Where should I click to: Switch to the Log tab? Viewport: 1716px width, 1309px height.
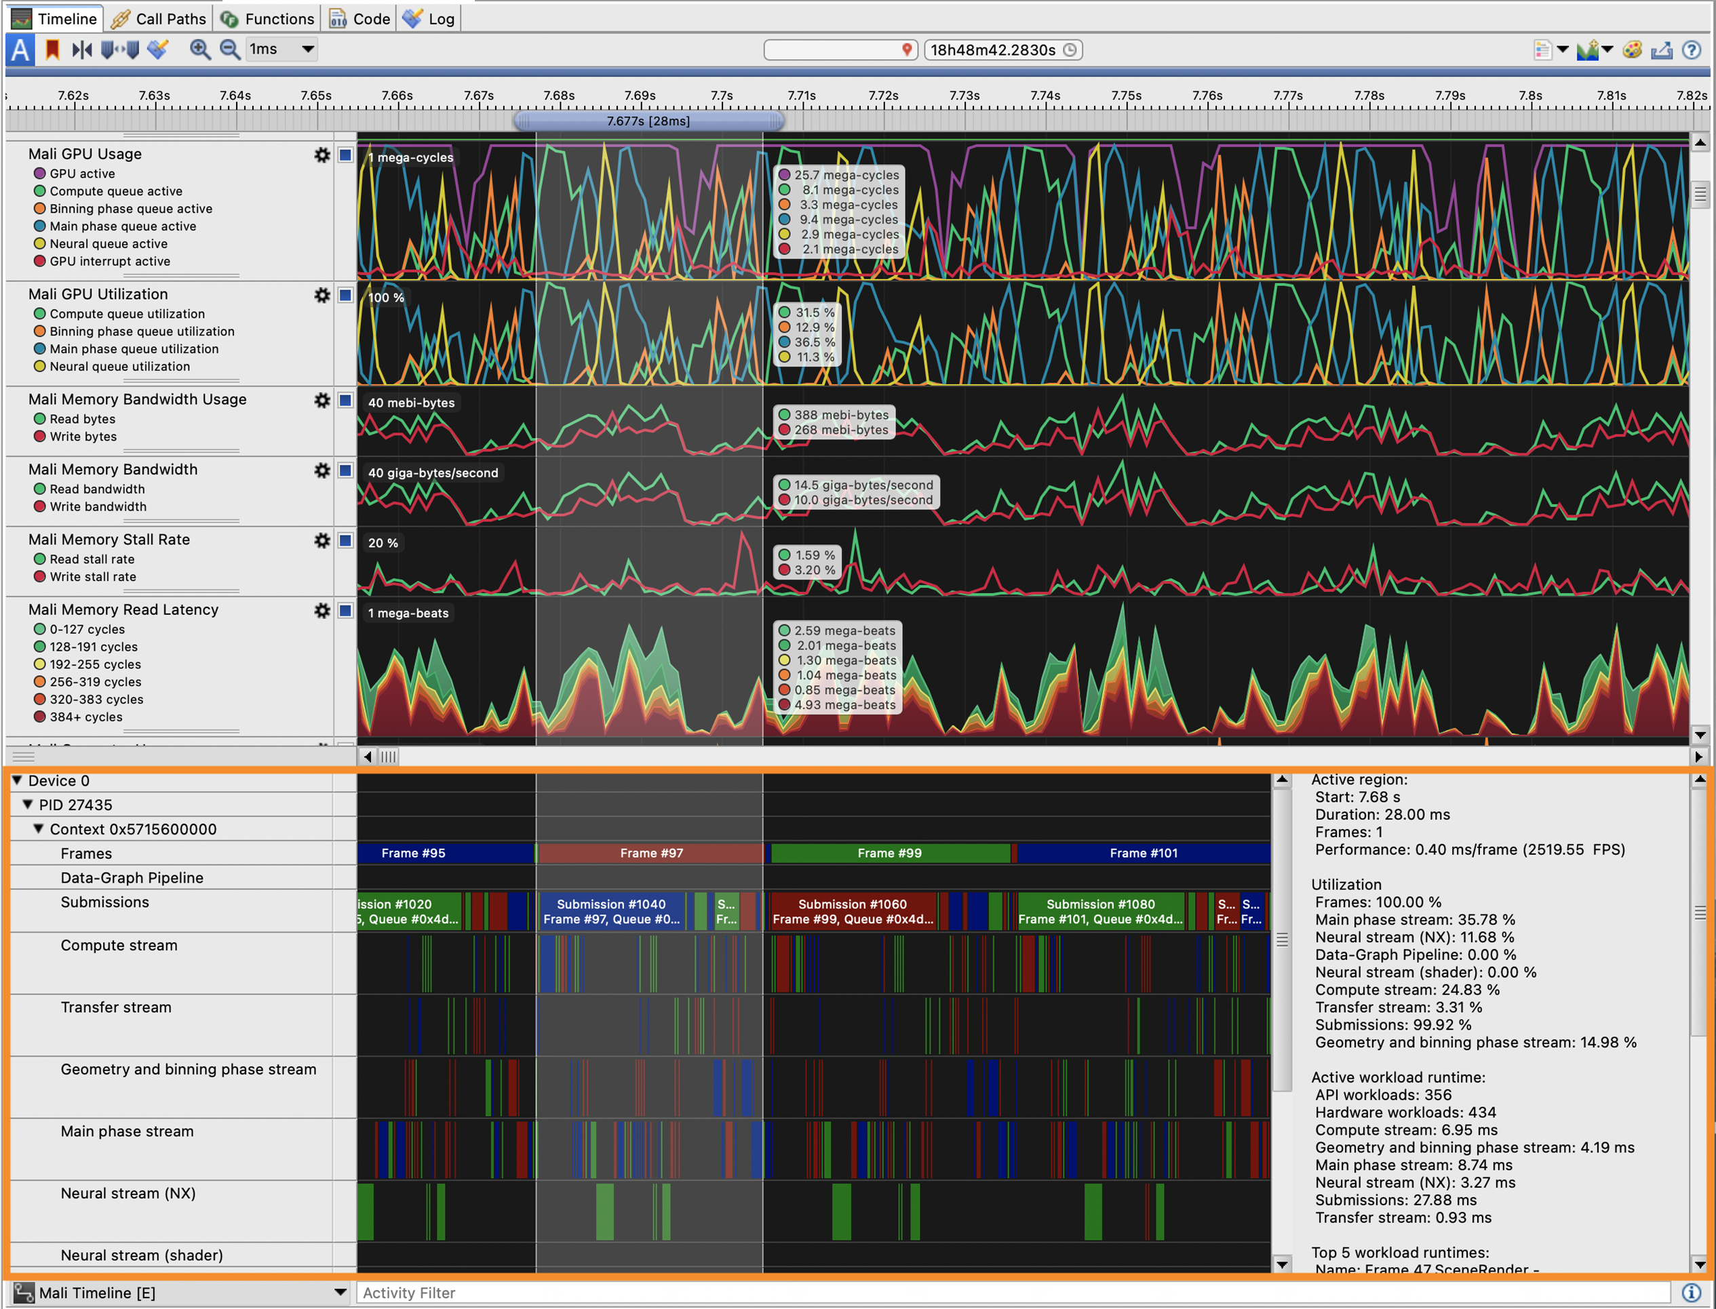click(x=429, y=19)
